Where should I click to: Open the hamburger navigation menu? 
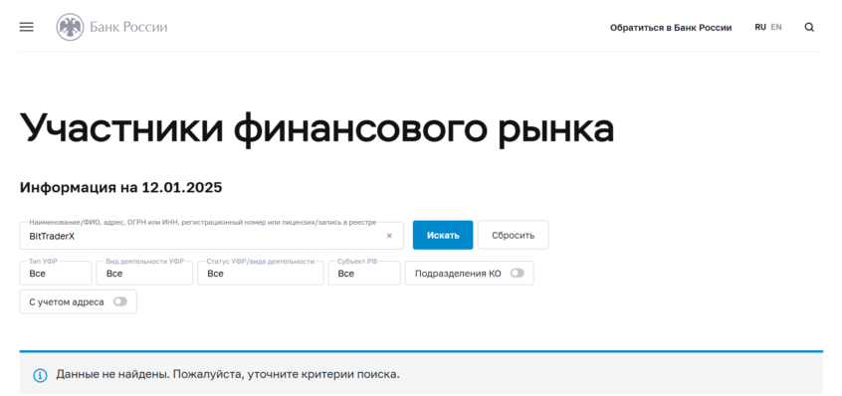pos(26,27)
